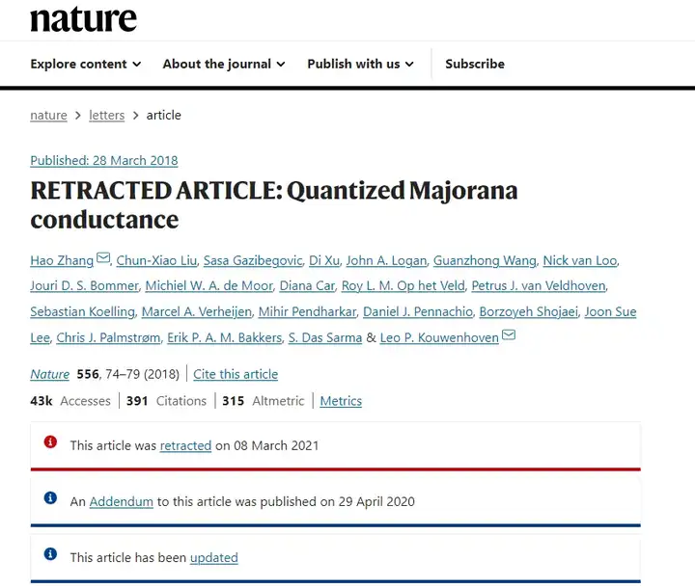This screenshot has height=588, width=695.
Task: Select Cite this article link
Action: pos(236,374)
